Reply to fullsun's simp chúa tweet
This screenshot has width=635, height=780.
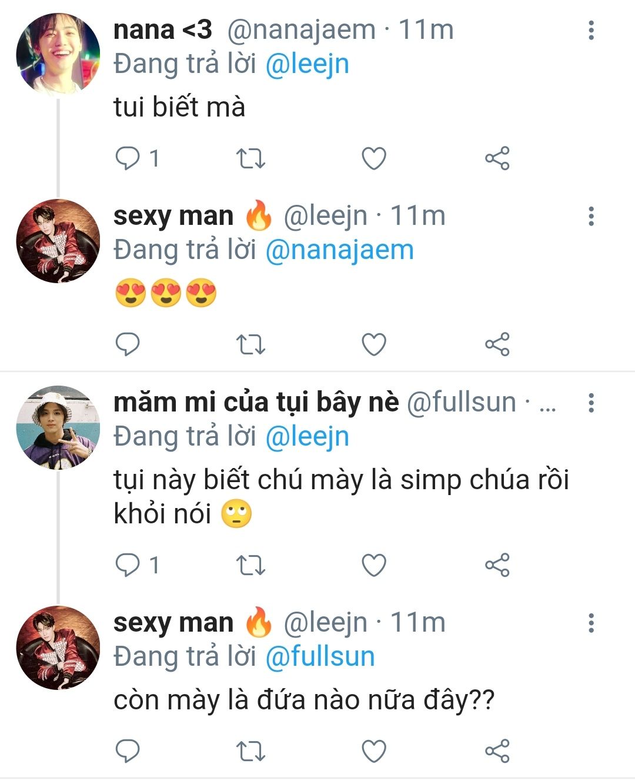click(x=128, y=565)
